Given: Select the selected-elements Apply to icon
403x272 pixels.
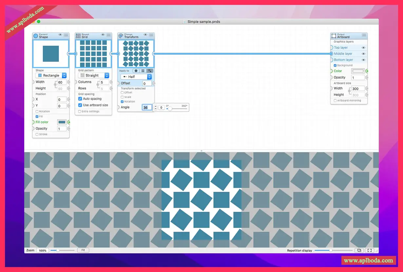Looking at the screenshot, I should [150, 71].
